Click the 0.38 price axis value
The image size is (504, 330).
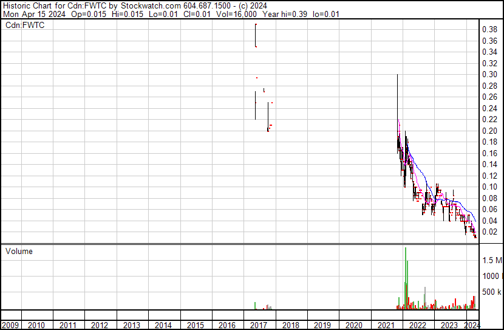coord(490,30)
